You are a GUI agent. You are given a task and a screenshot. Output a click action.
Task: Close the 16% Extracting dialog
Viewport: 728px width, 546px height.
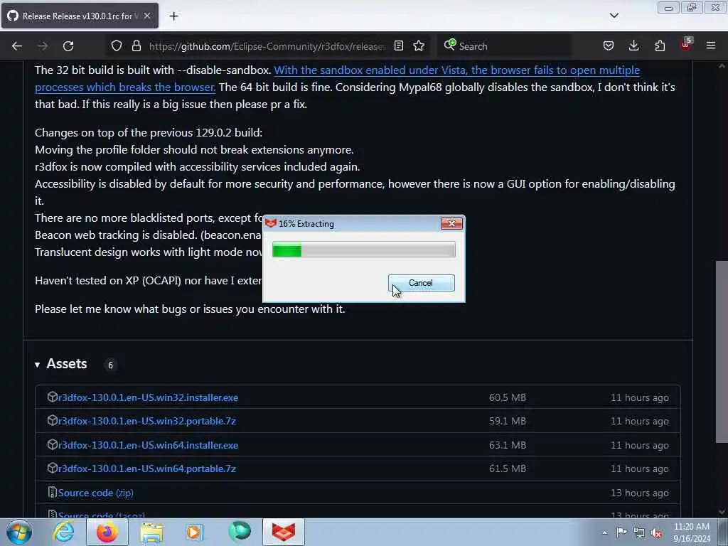coord(451,224)
